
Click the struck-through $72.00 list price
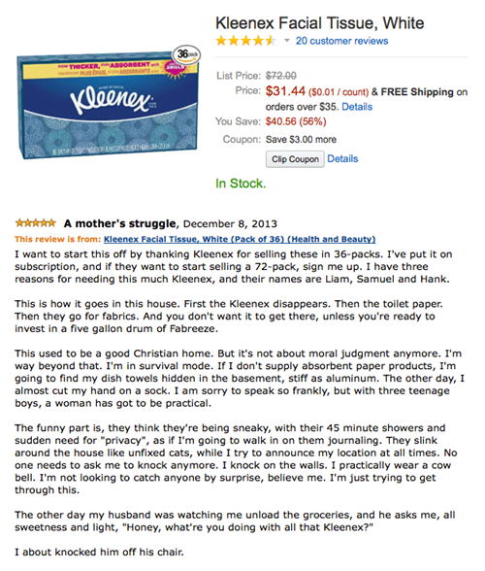pyautogui.click(x=281, y=76)
